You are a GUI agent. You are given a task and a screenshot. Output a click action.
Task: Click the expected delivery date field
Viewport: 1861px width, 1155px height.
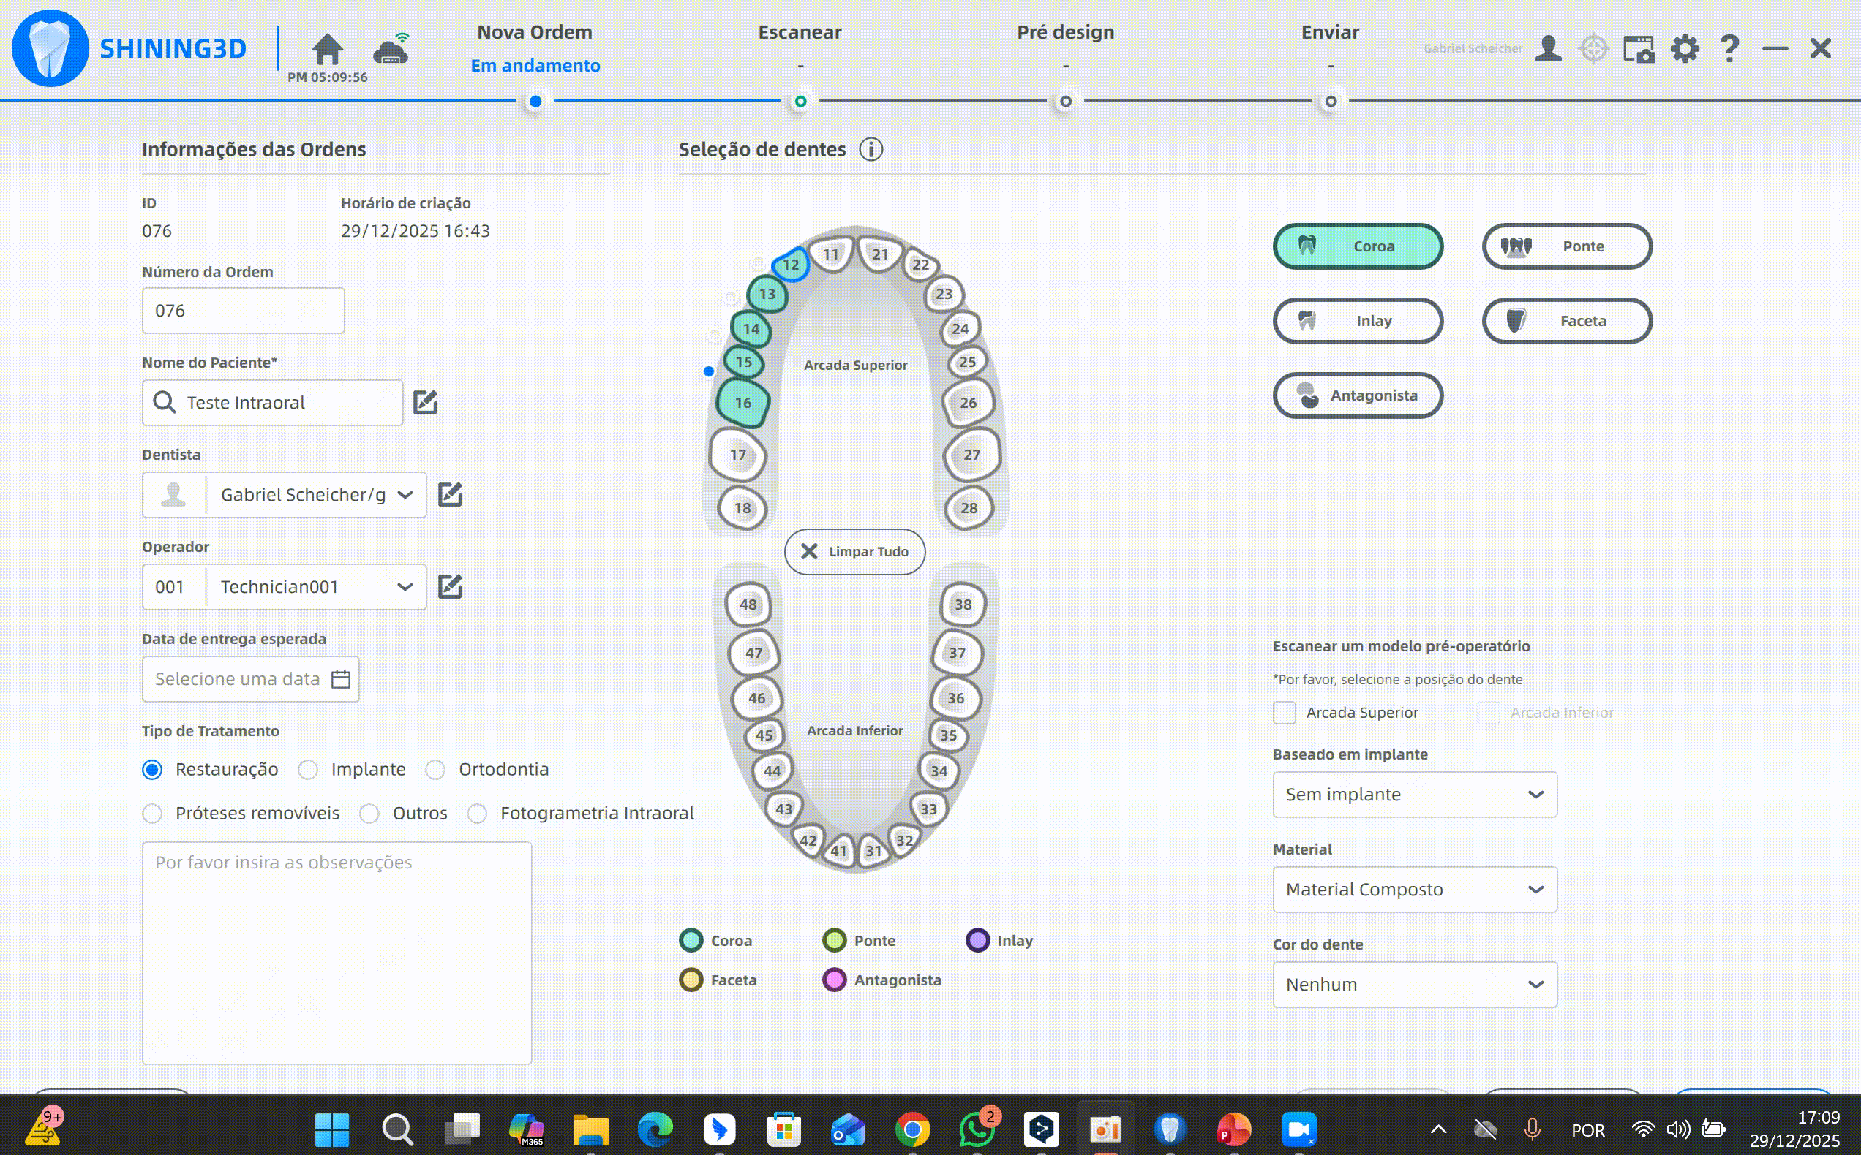[x=251, y=679]
